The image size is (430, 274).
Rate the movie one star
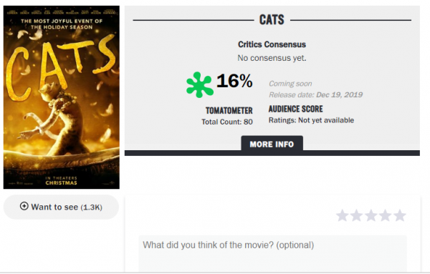[343, 215]
